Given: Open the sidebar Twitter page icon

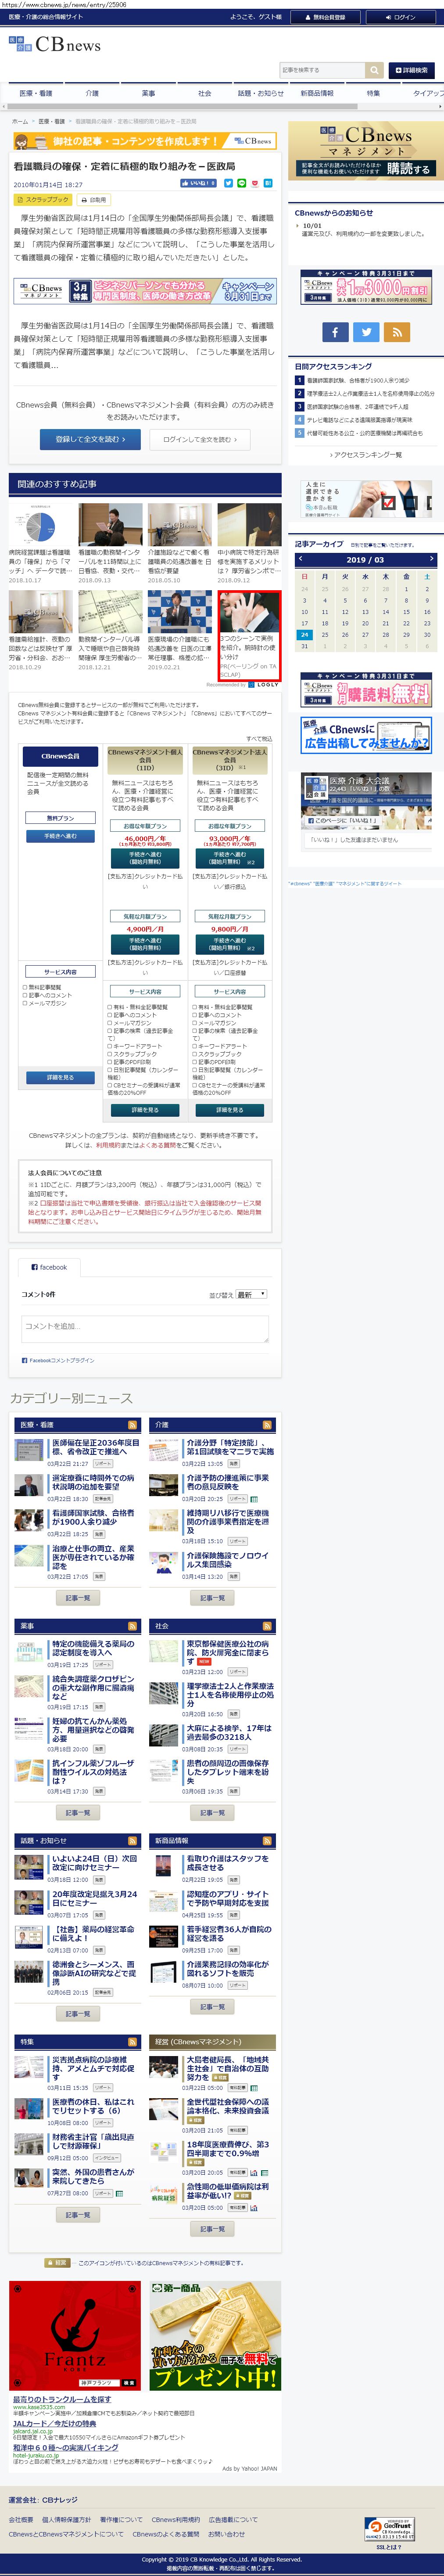Looking at the screenshot, I should tap(366, 332).
